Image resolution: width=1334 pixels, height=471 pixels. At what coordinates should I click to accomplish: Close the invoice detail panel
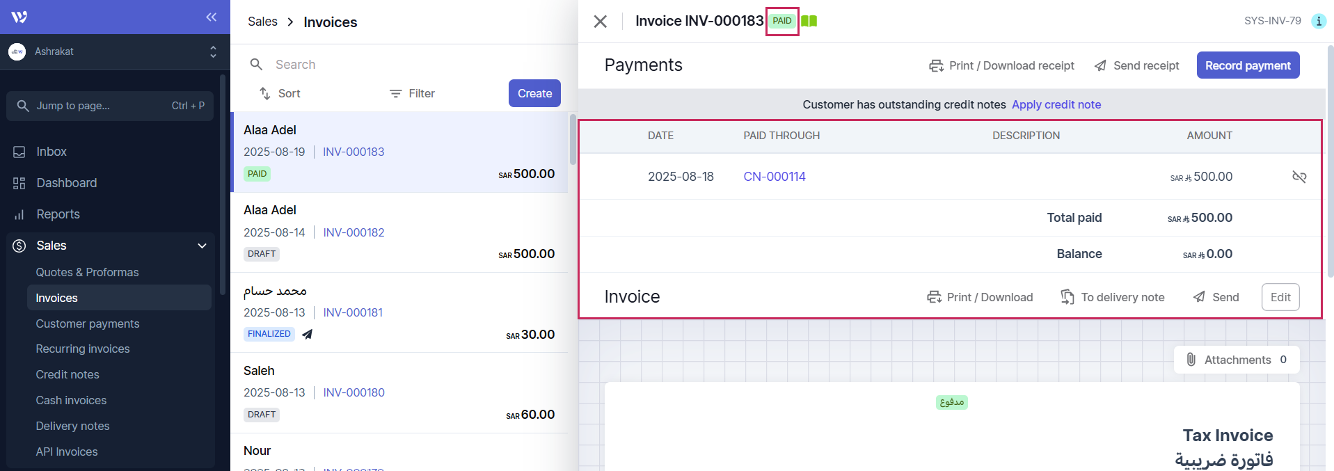[x=600, y=22]
